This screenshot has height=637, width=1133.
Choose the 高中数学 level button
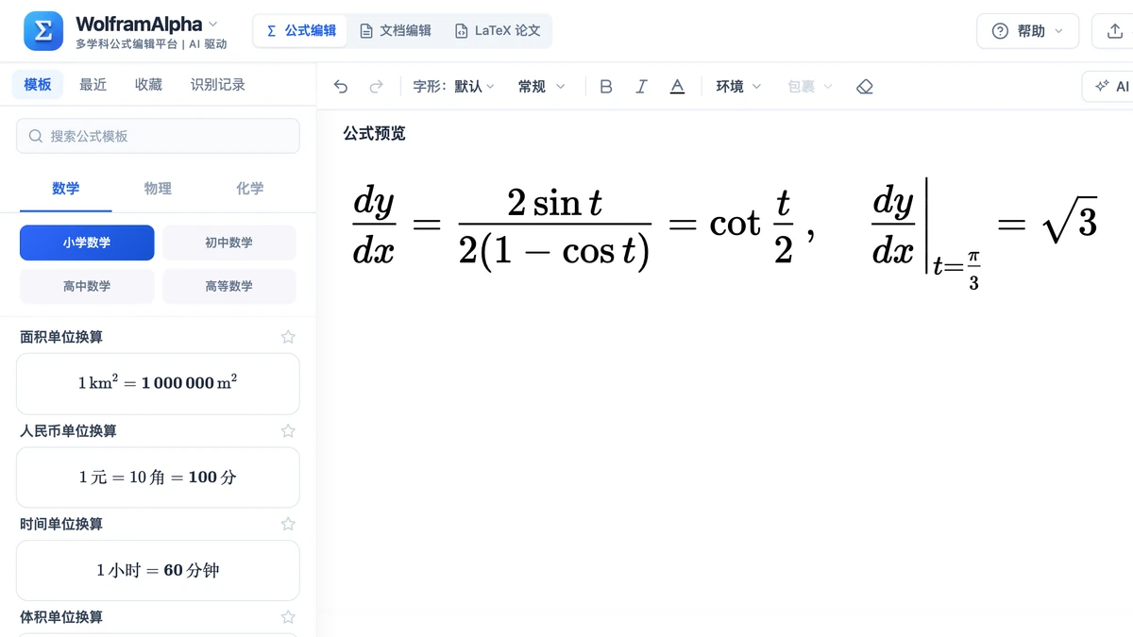pos(87,286)
